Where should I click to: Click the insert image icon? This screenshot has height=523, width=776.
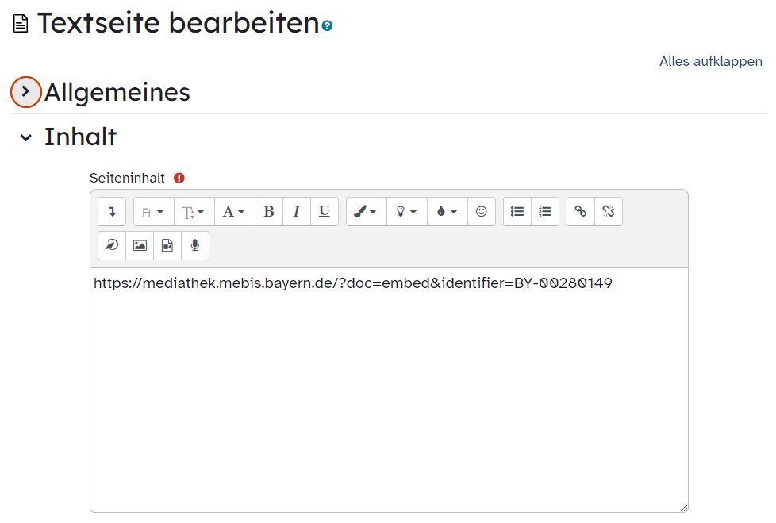[x=140, y=245]
